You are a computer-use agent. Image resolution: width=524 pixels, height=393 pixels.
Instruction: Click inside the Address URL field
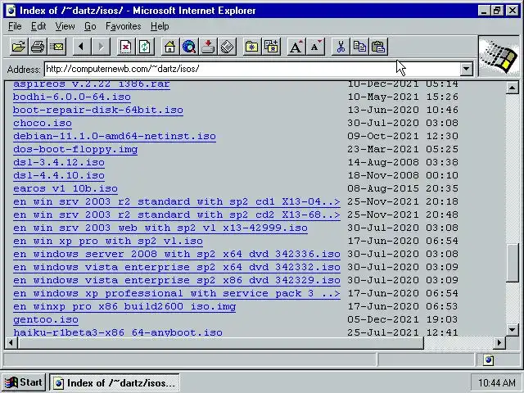pyautogui.click(x=252, y=69)
